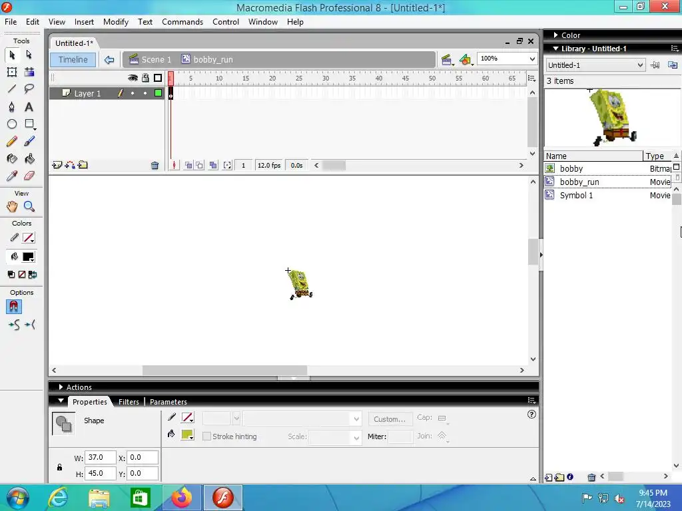Click the No Color button

coord(22,274)
